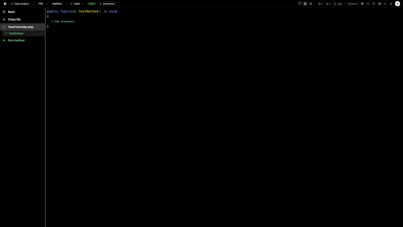
Task: Open notifications bell
Action: click(x=385, y=4)
